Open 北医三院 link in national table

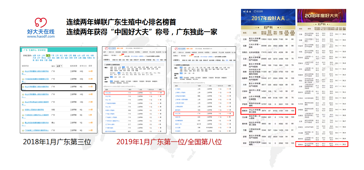point(178,117)
